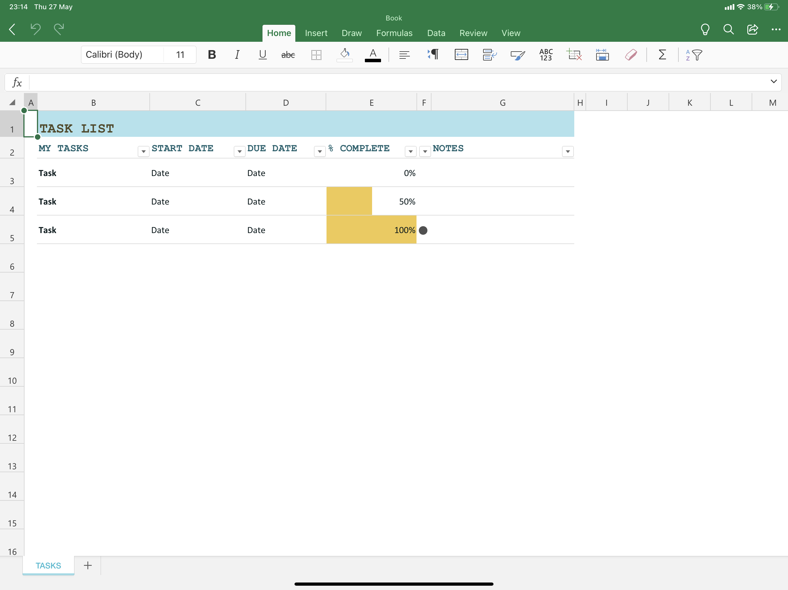
Task: Open the cell borders tool
Action: (x=316, y=55)
